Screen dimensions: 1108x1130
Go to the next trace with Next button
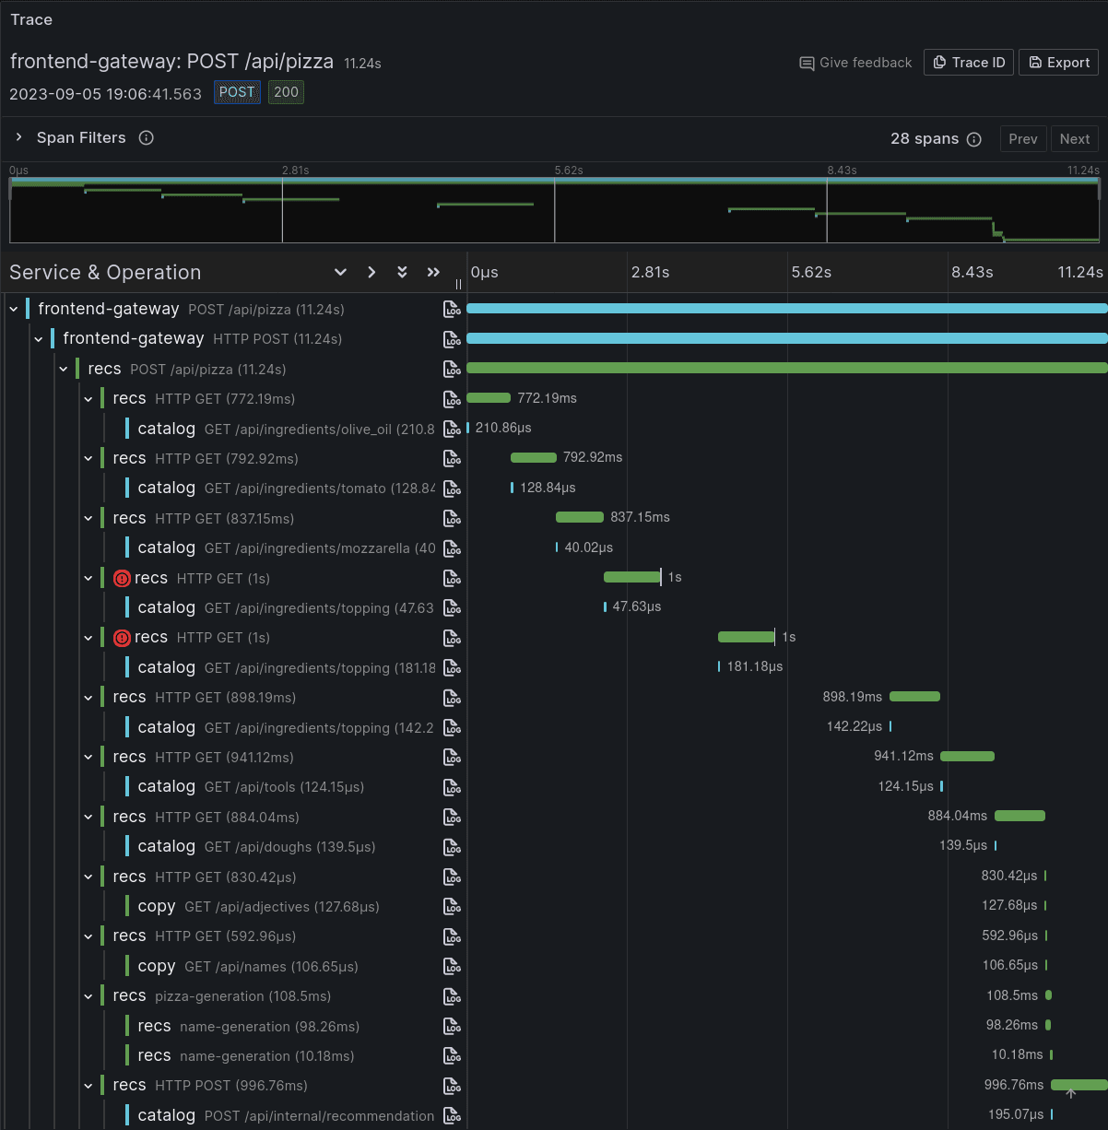1074,138
